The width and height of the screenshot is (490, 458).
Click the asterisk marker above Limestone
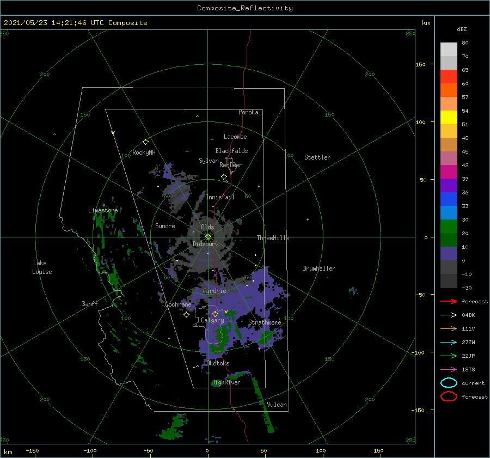click(103, 205)
